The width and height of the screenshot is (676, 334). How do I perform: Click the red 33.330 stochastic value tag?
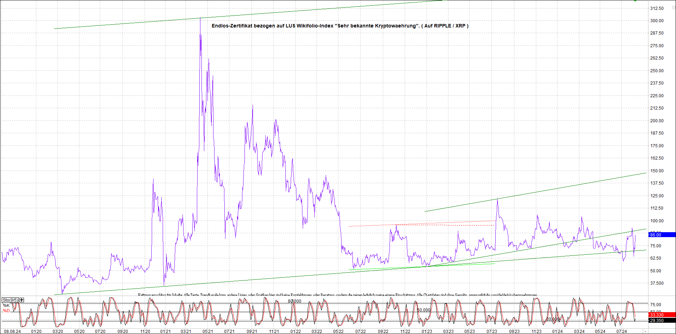pos(662,315)
